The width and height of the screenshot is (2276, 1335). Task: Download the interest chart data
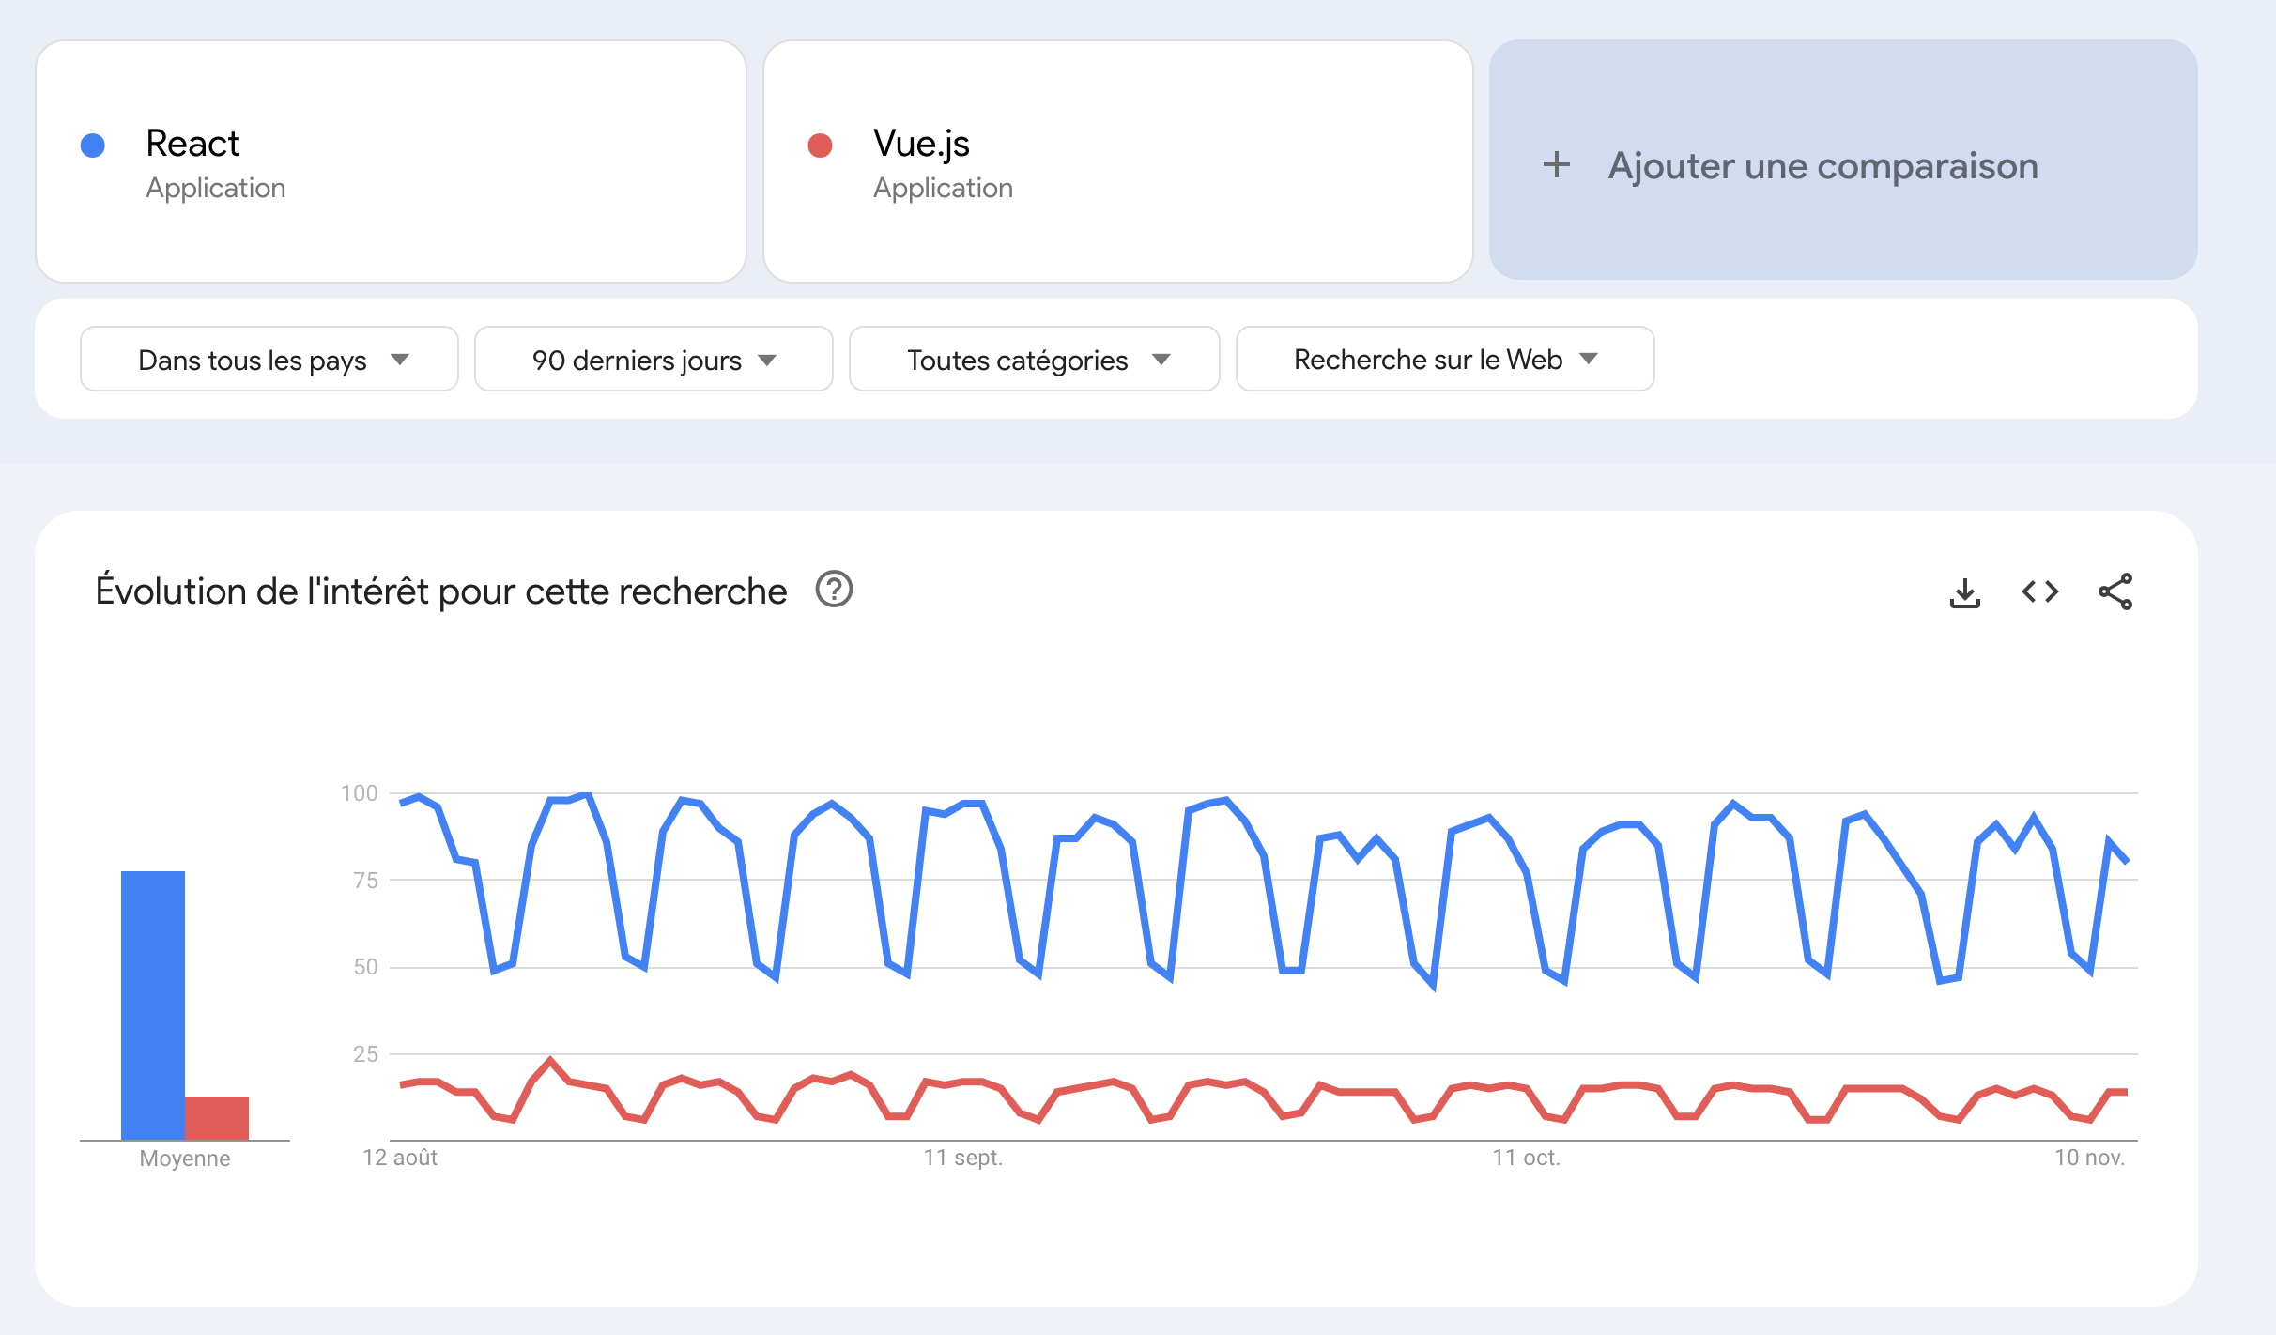(x=1964, y=592)
